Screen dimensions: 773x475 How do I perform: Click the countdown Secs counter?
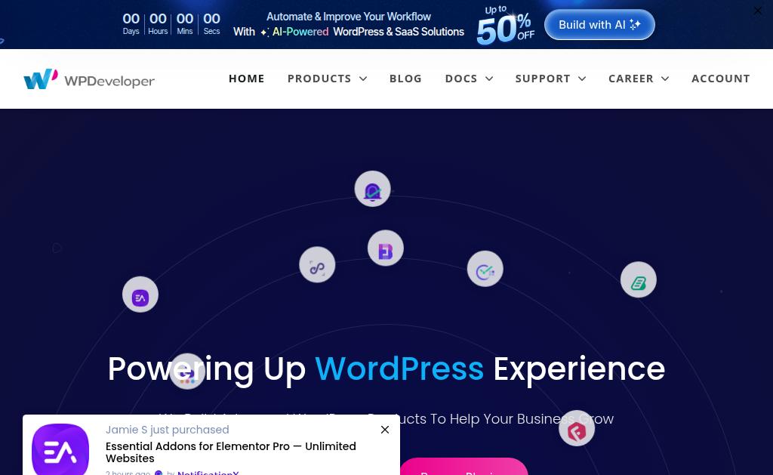pyautogui.click(x=212, y=23)
